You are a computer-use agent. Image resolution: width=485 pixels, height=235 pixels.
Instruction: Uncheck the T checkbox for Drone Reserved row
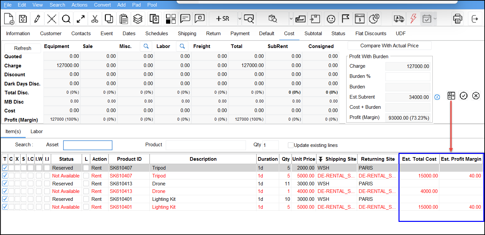[x=5, y=183]
